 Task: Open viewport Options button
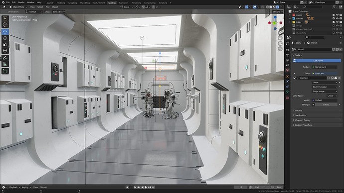click(x=277, y=12)
